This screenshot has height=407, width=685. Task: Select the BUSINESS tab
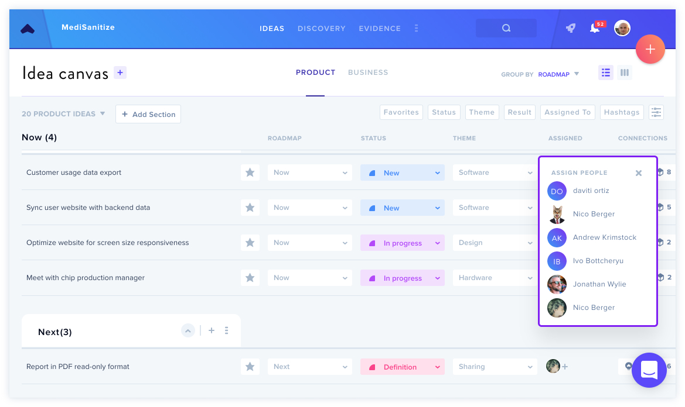368,73
